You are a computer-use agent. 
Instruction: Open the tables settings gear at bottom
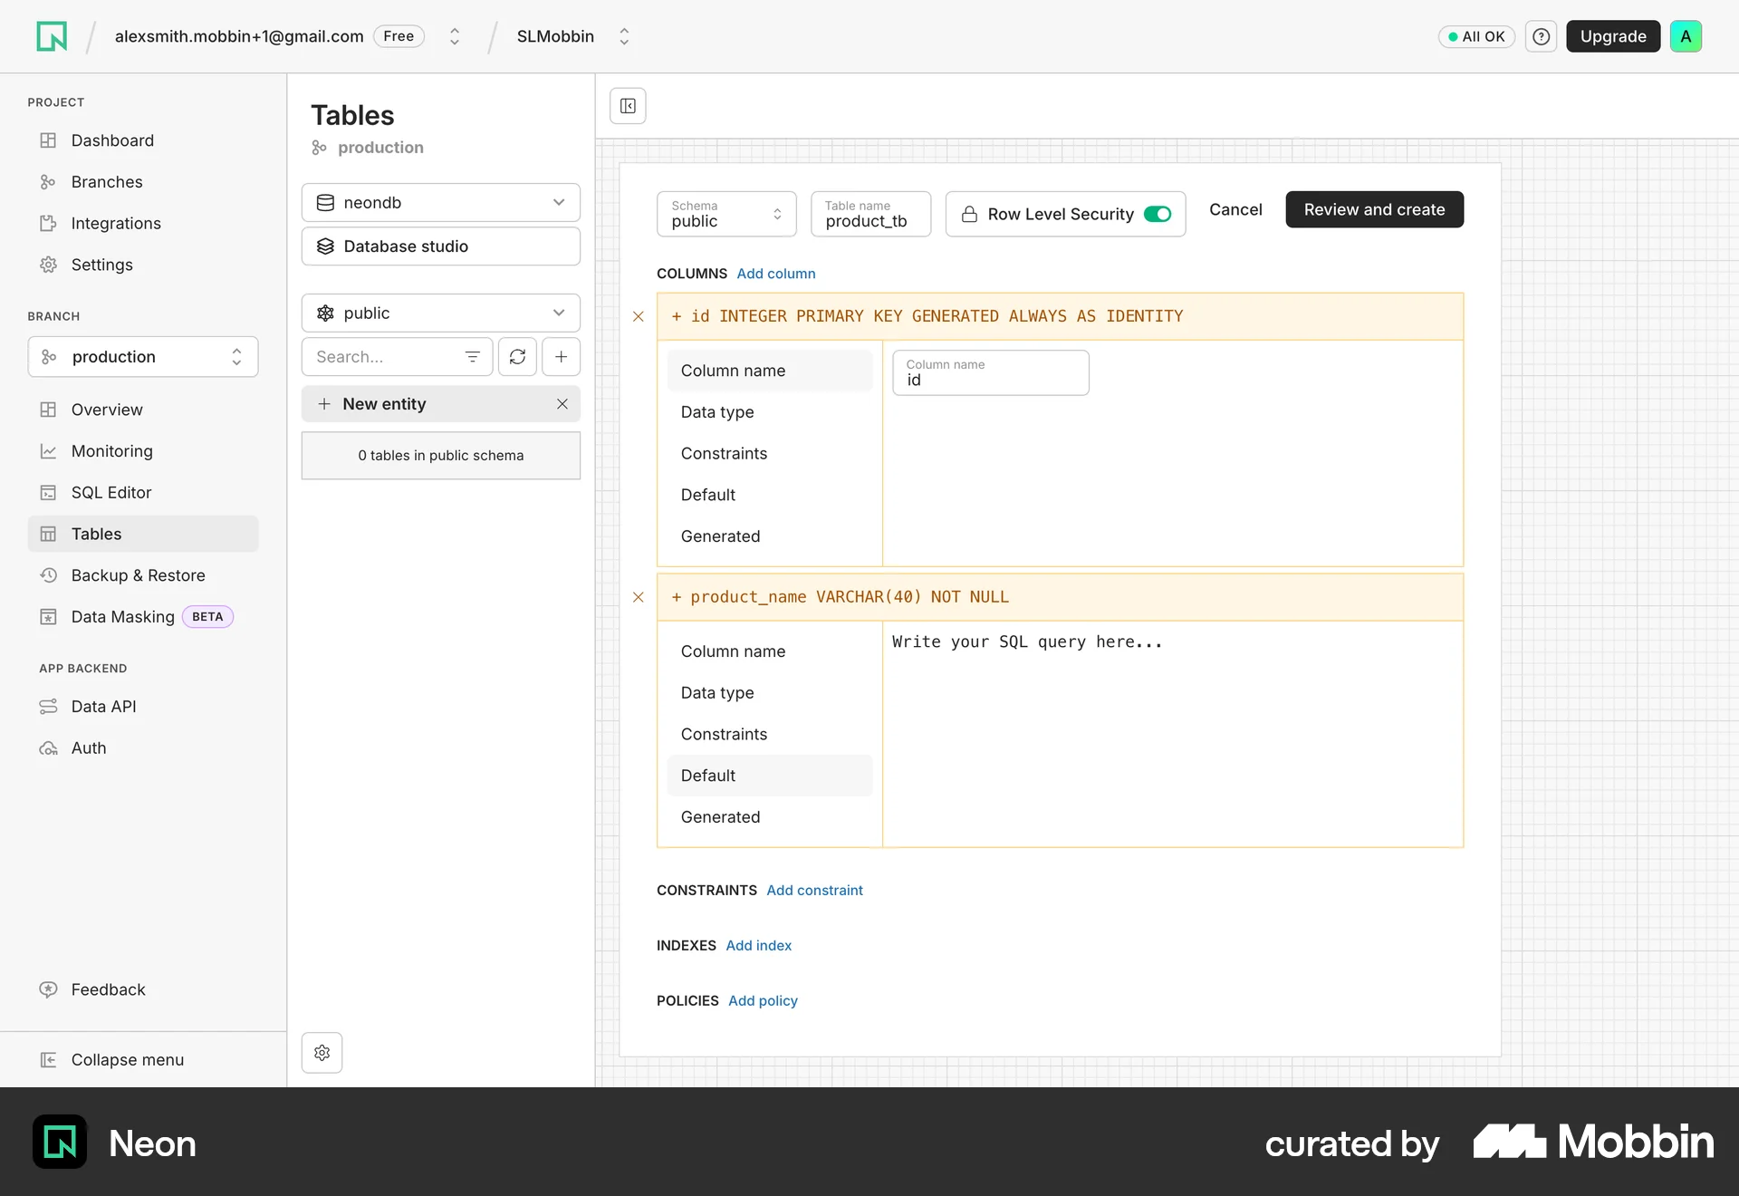click(x=322, y=1053)
